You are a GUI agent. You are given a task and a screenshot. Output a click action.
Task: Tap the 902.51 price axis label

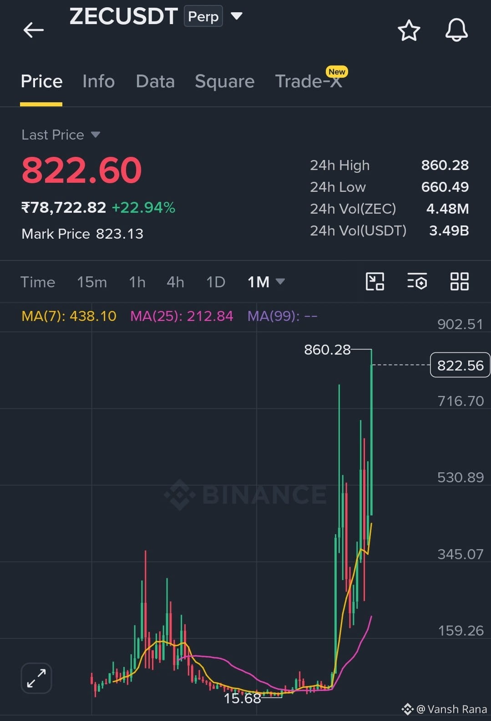click(x=460, y=324)
